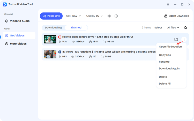The image size is (194, 121).
Task: Open the All files filter dropdown
Action: tap(173, 28)
